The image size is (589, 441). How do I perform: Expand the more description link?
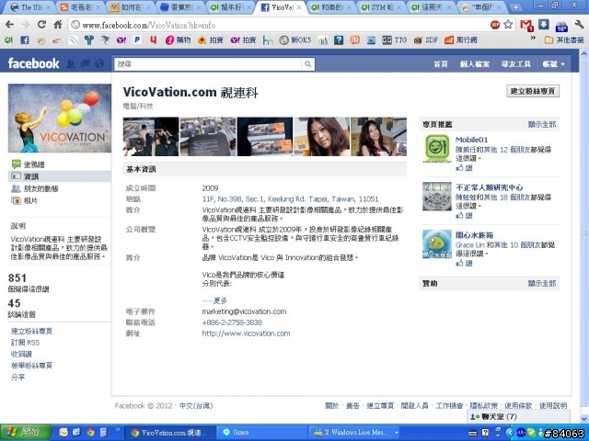(220, 300)
